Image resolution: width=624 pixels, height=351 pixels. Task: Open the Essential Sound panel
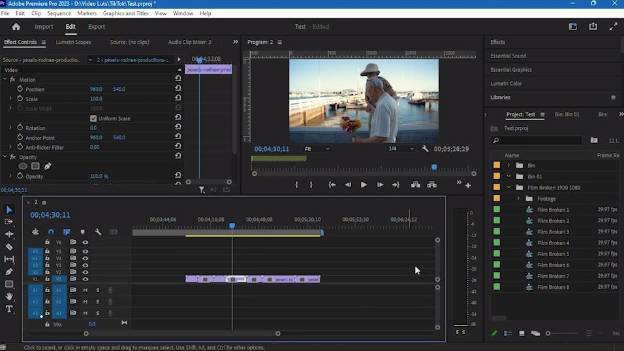[508, 56]
